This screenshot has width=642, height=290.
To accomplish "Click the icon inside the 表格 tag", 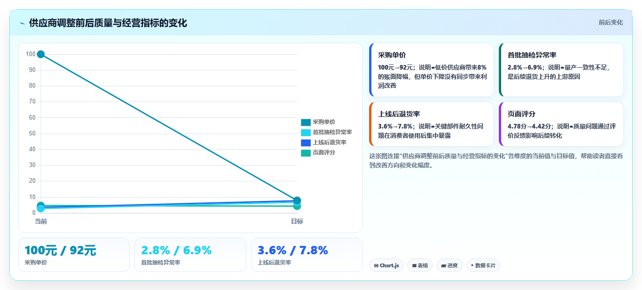I will coord(414,266).
